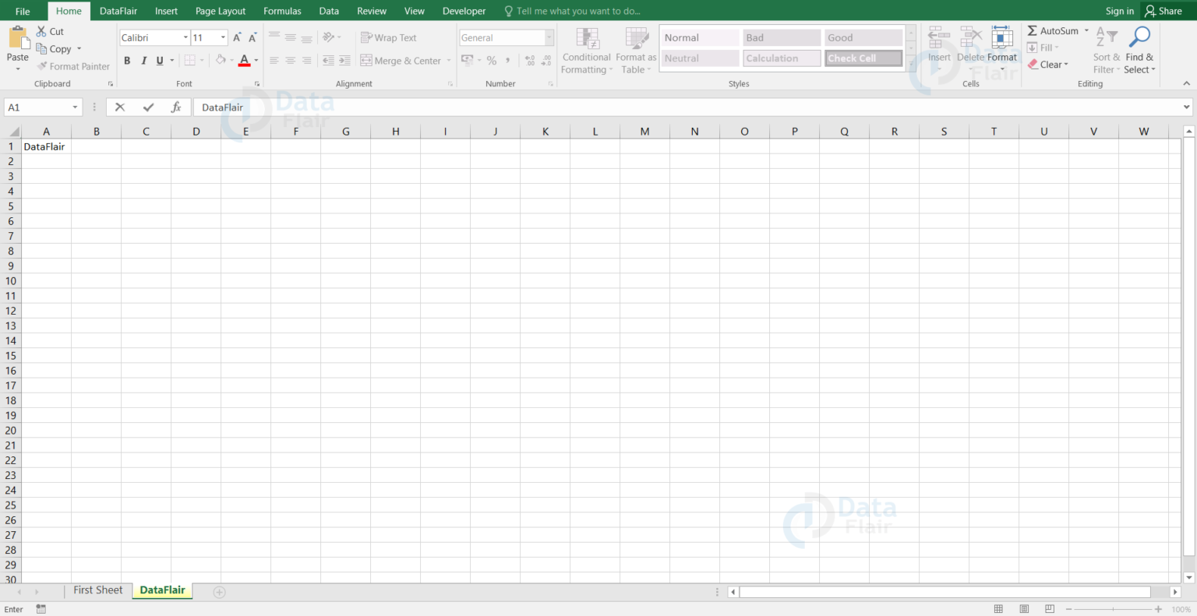Activate the Format Painter brush
This screenshot has width=1197, height=616.
(x=42, y=66)
